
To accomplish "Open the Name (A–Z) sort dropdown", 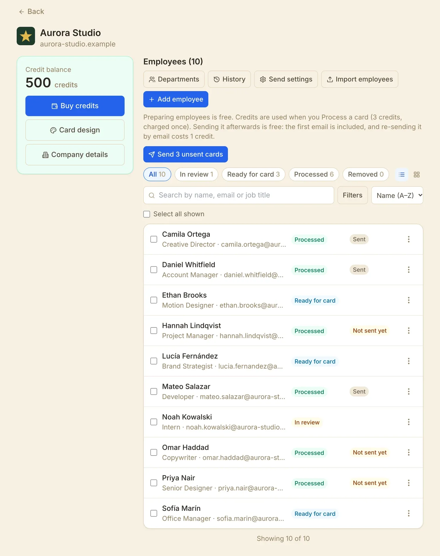I will [x=397, y=195].
